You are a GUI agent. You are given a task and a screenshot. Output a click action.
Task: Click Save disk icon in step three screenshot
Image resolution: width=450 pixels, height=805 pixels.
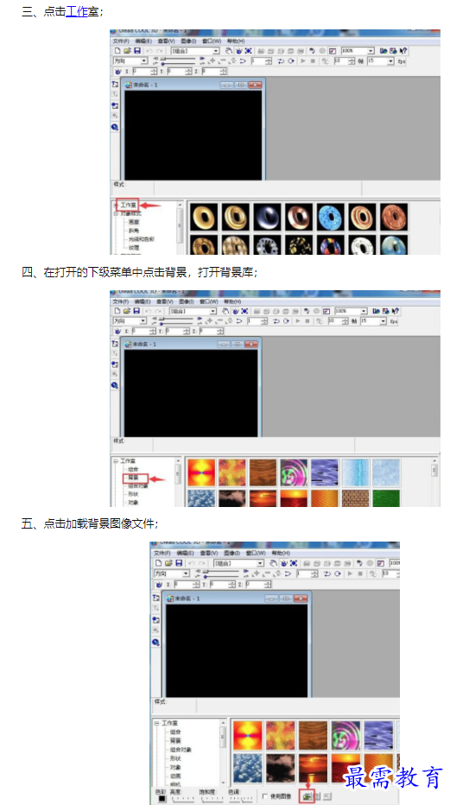pos(137,51)
